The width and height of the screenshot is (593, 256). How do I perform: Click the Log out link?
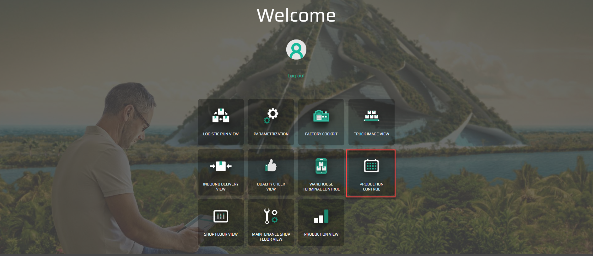coord(296,76)
